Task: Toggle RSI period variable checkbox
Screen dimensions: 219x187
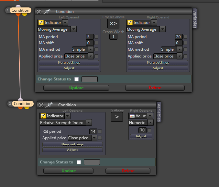Action: (100, 131)
